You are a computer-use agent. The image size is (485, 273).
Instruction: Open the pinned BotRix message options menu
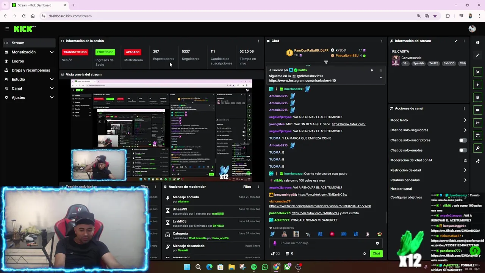click(381, 70)
